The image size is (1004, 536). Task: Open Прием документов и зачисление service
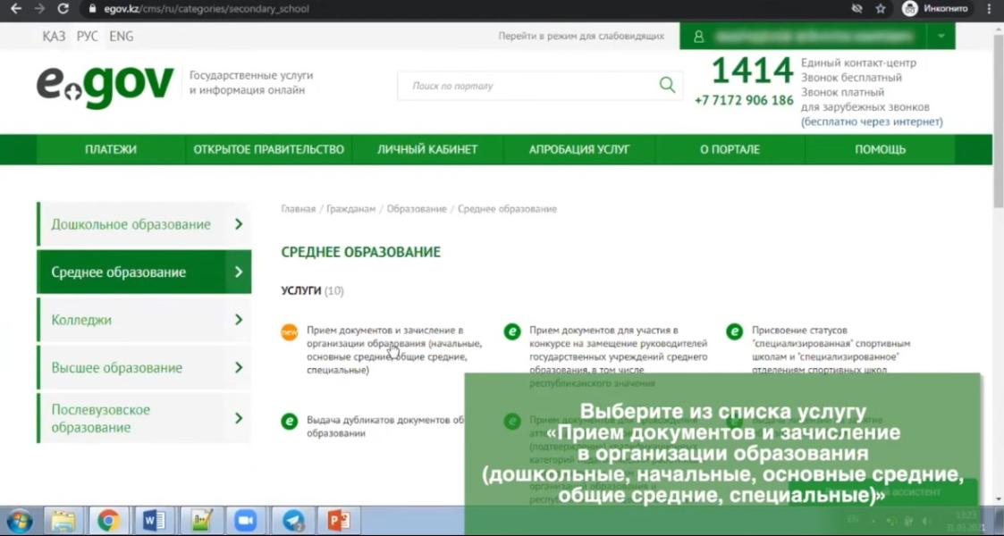point(393,350)
